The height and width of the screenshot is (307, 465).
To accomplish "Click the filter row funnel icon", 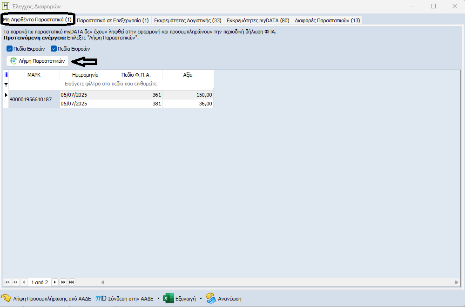I will tap(6, 84).
